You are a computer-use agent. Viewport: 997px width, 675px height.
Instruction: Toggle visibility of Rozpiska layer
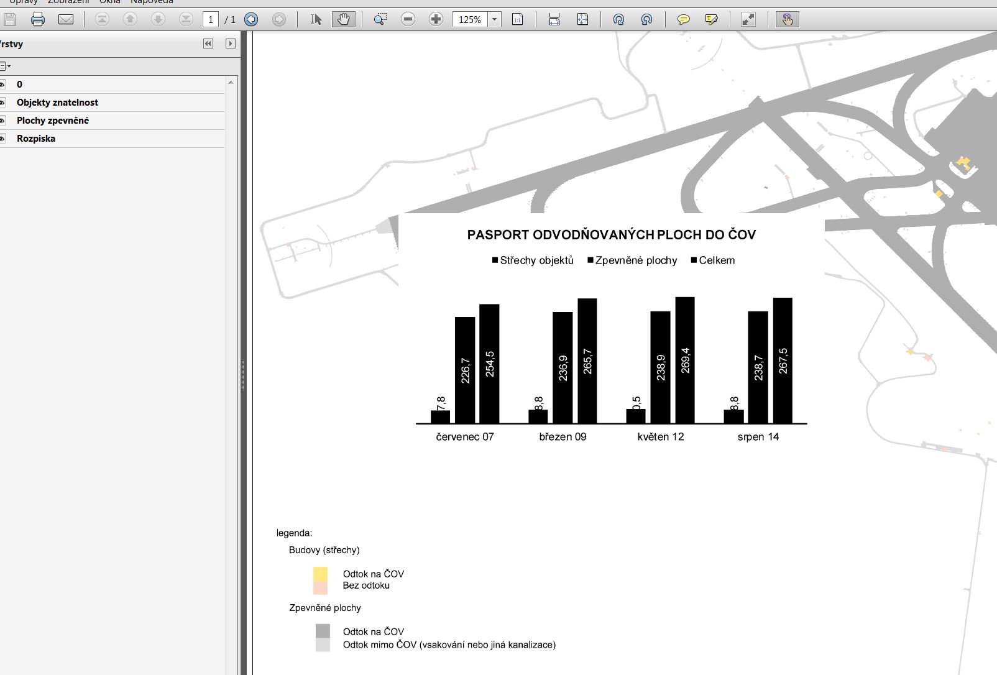(x=2, y=139)
